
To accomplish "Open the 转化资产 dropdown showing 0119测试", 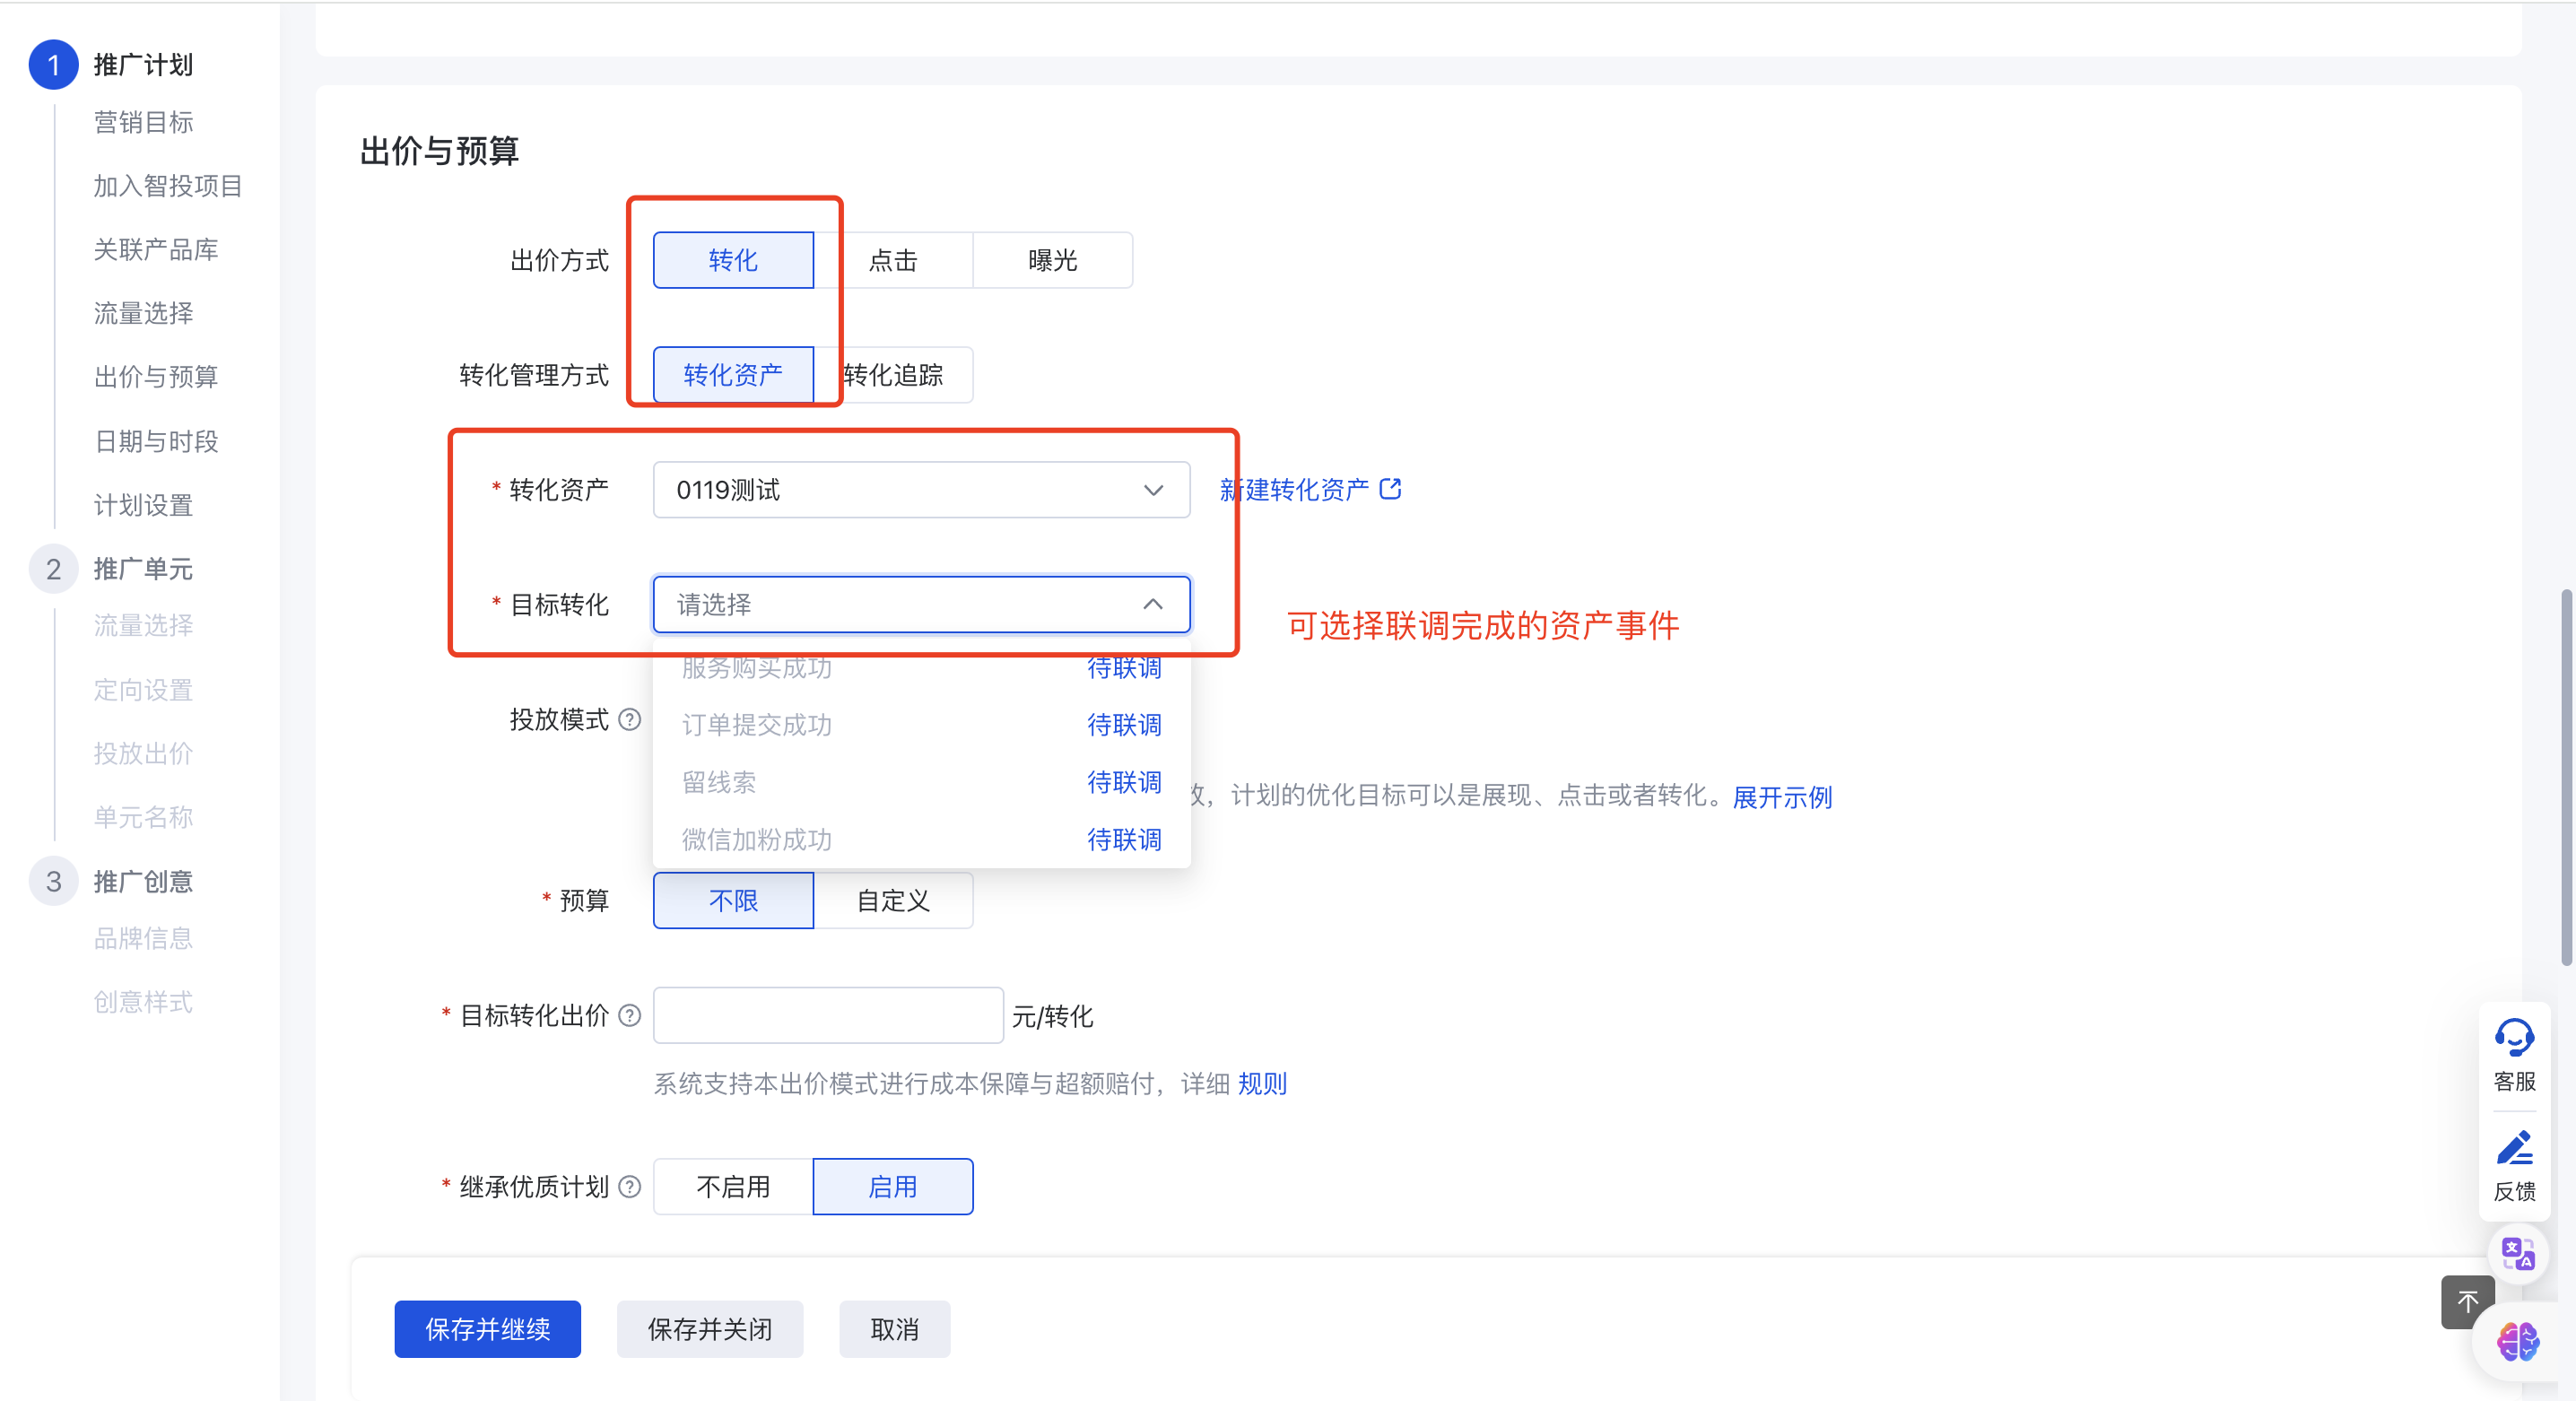I will click(x=921, y=489).
